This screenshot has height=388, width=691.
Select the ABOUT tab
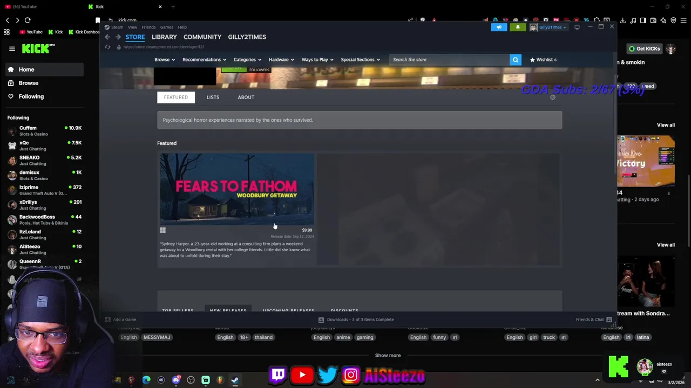[246, 97]
